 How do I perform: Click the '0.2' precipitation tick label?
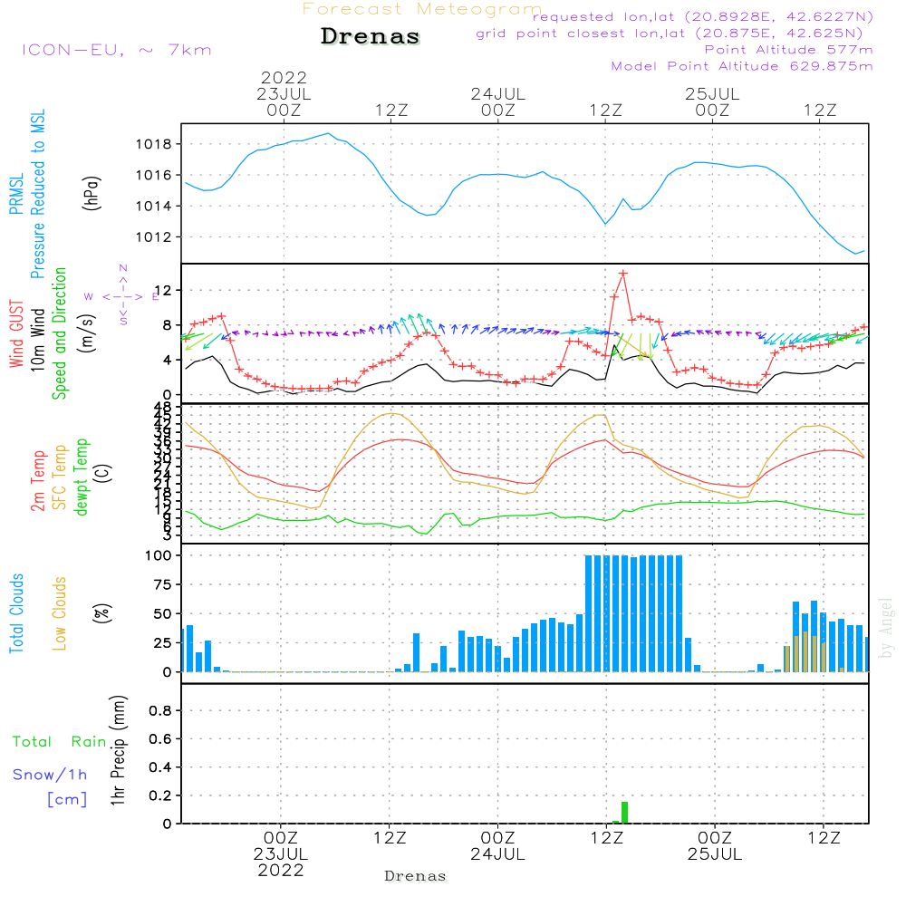[160, 795]
